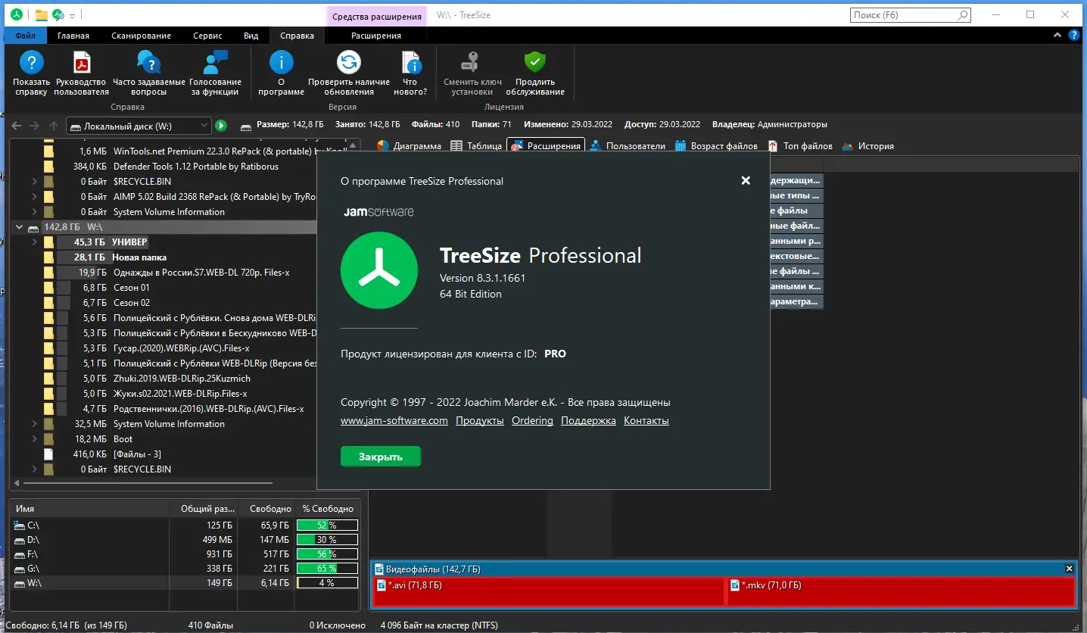Open the "Сканирование" ribbon tab
This screenshot has width=1087, height=633.
(x=141, y=35)
